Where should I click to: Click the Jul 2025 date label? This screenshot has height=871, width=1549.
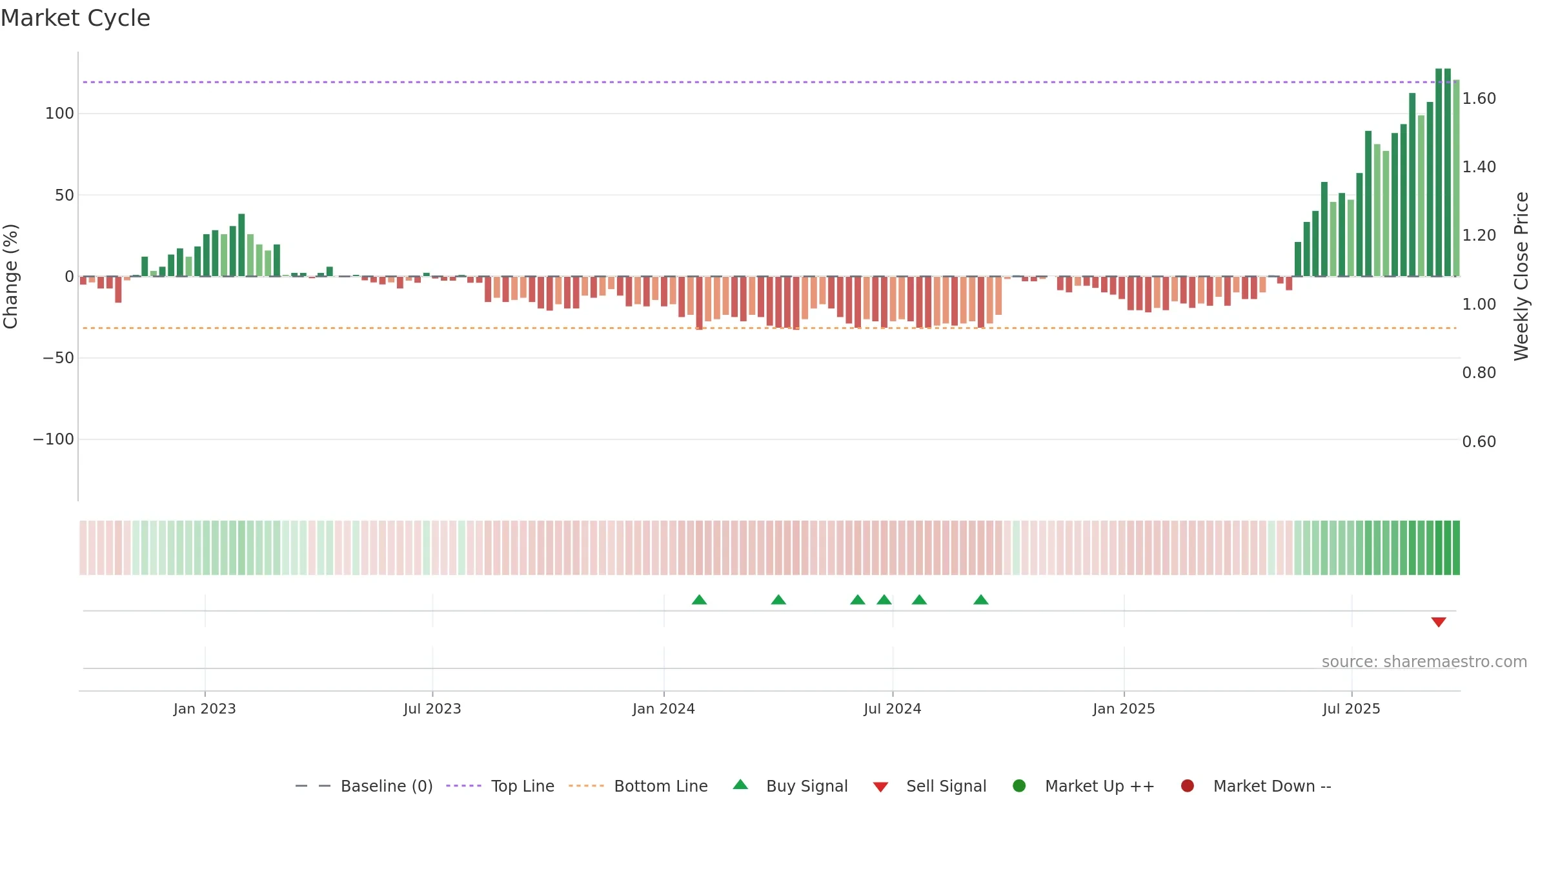(1352, 709)
